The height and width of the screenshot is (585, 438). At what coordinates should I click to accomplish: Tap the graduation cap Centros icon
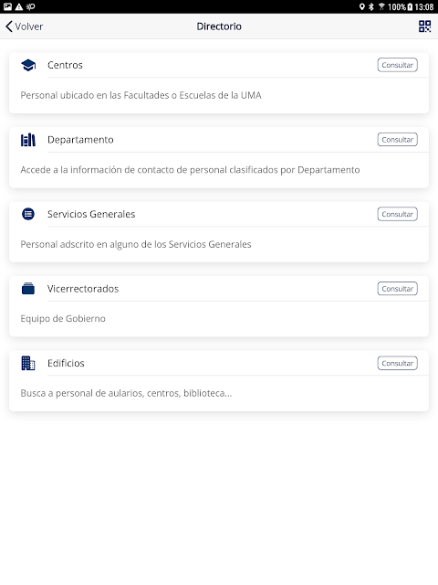click(28, 65)
